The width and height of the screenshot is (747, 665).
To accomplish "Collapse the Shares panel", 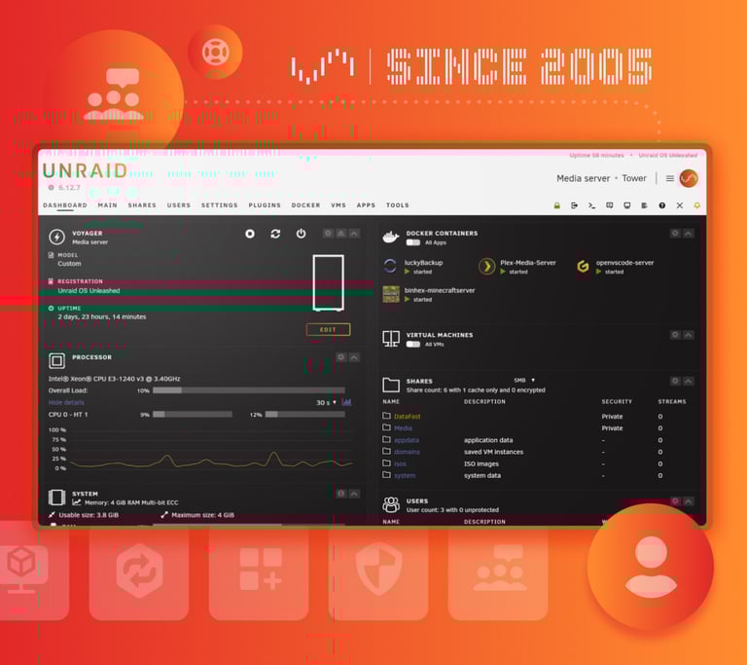I will 689,381.
